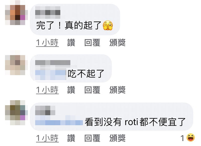Like the roti 都不便宜了 comment
Viewport: 201px width, 146px height.
coord(71,138)
